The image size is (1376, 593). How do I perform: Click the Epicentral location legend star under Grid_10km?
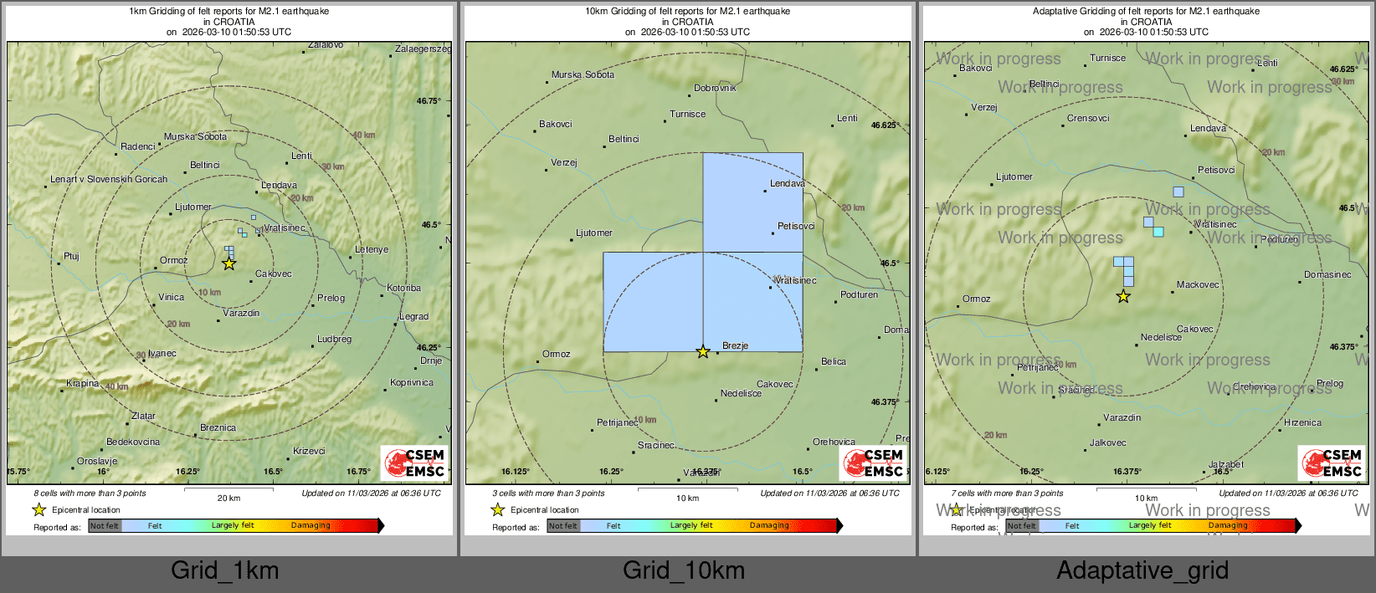pos(497,509)
